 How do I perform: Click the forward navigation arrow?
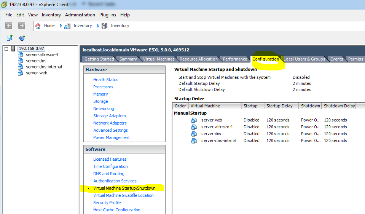click(22, 26)
